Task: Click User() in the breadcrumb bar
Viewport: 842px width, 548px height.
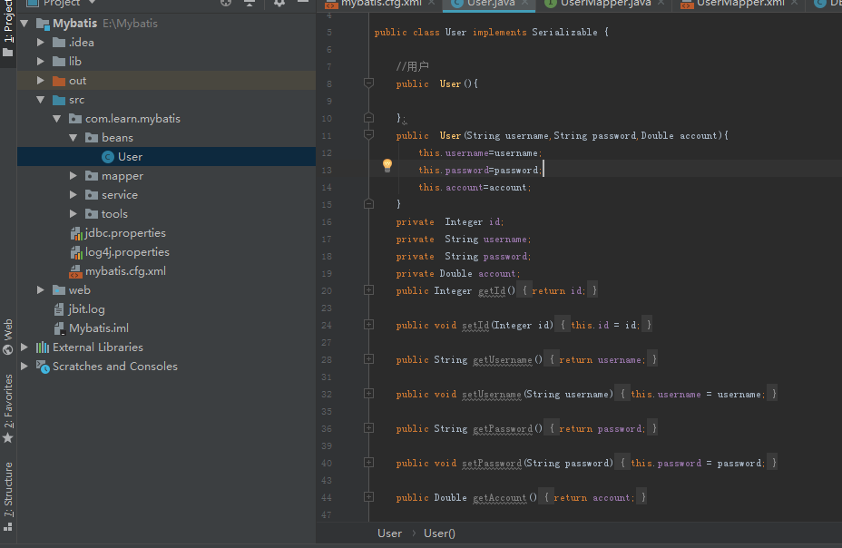Action: [x=439, y=533]
